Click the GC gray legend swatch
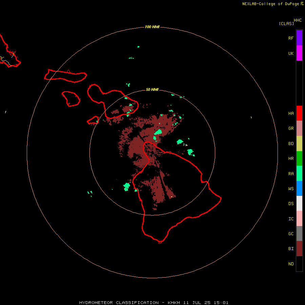 [299, 233]
